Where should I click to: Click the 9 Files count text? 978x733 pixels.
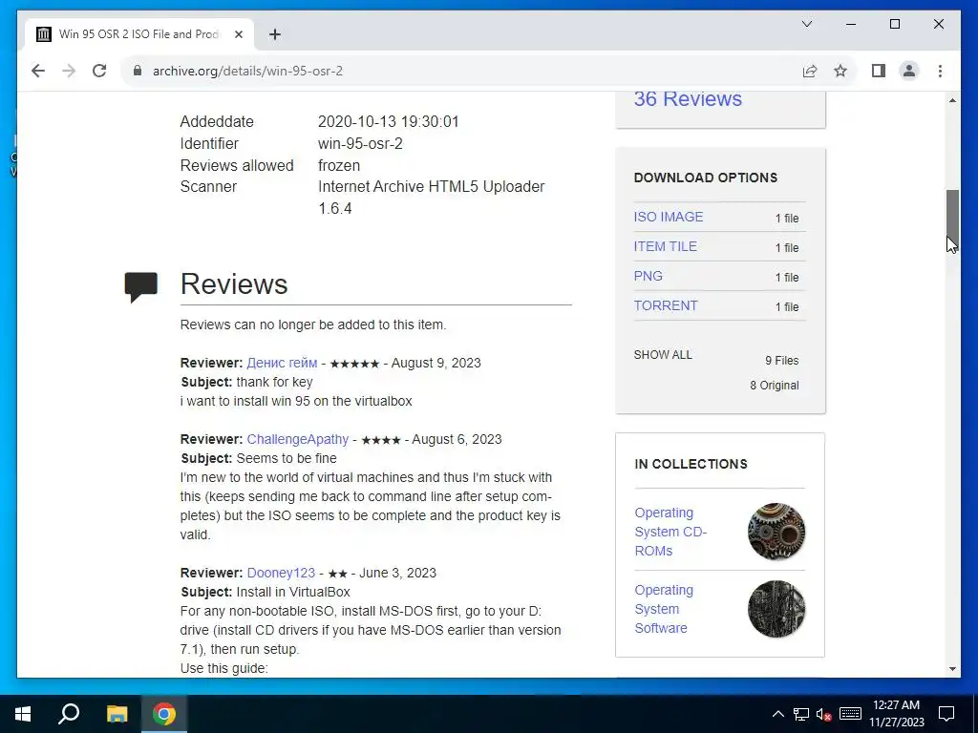(x=781, y=360)
